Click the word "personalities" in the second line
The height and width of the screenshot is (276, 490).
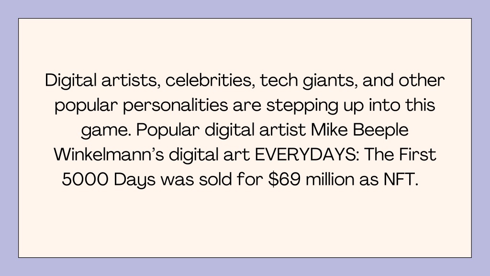click(x=175, y=106)
